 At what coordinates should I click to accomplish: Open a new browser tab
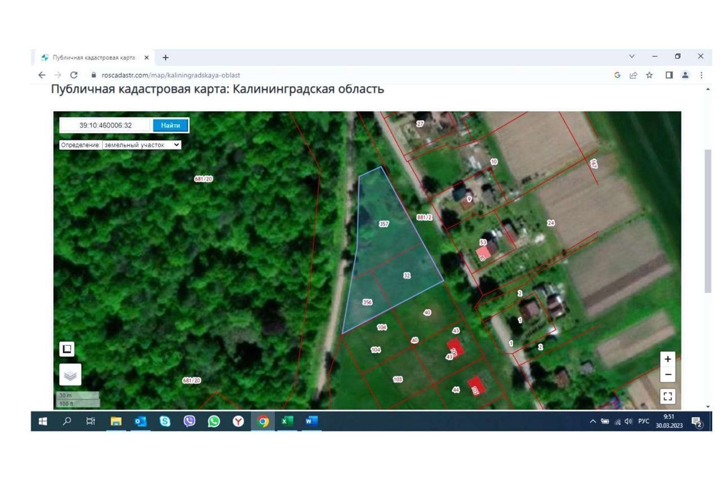[x=165, y=58]
